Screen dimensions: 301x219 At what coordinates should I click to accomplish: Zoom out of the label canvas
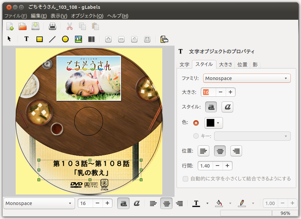click(121, 39)
